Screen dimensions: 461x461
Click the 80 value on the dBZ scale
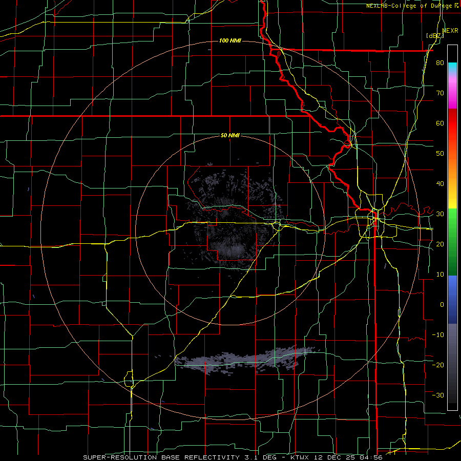(x=440, y=62)
